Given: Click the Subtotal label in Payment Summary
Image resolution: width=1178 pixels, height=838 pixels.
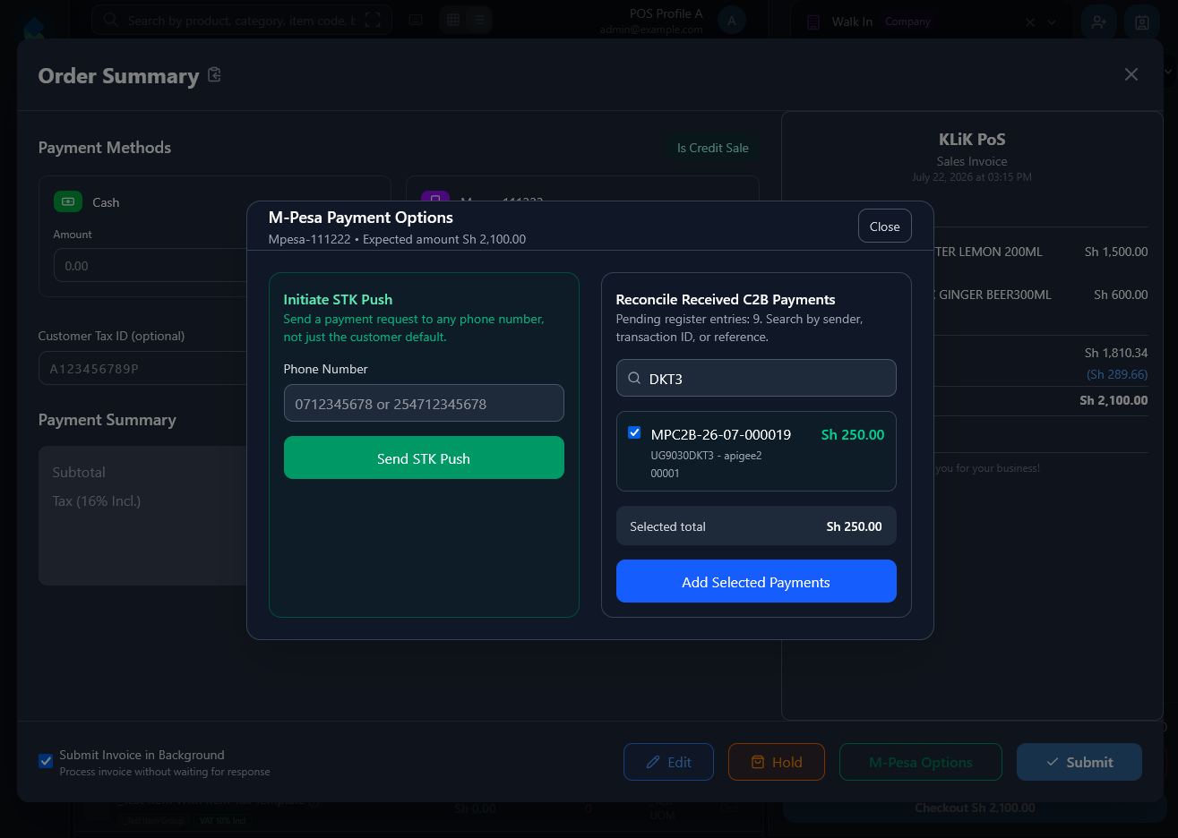Looking at the screenshot, I should 78,472.
